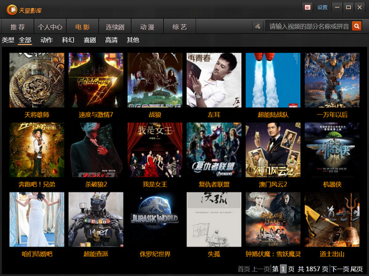Select the 电影 tab
The width and height of the screenshot is (369, 276).
pos(82,26)
